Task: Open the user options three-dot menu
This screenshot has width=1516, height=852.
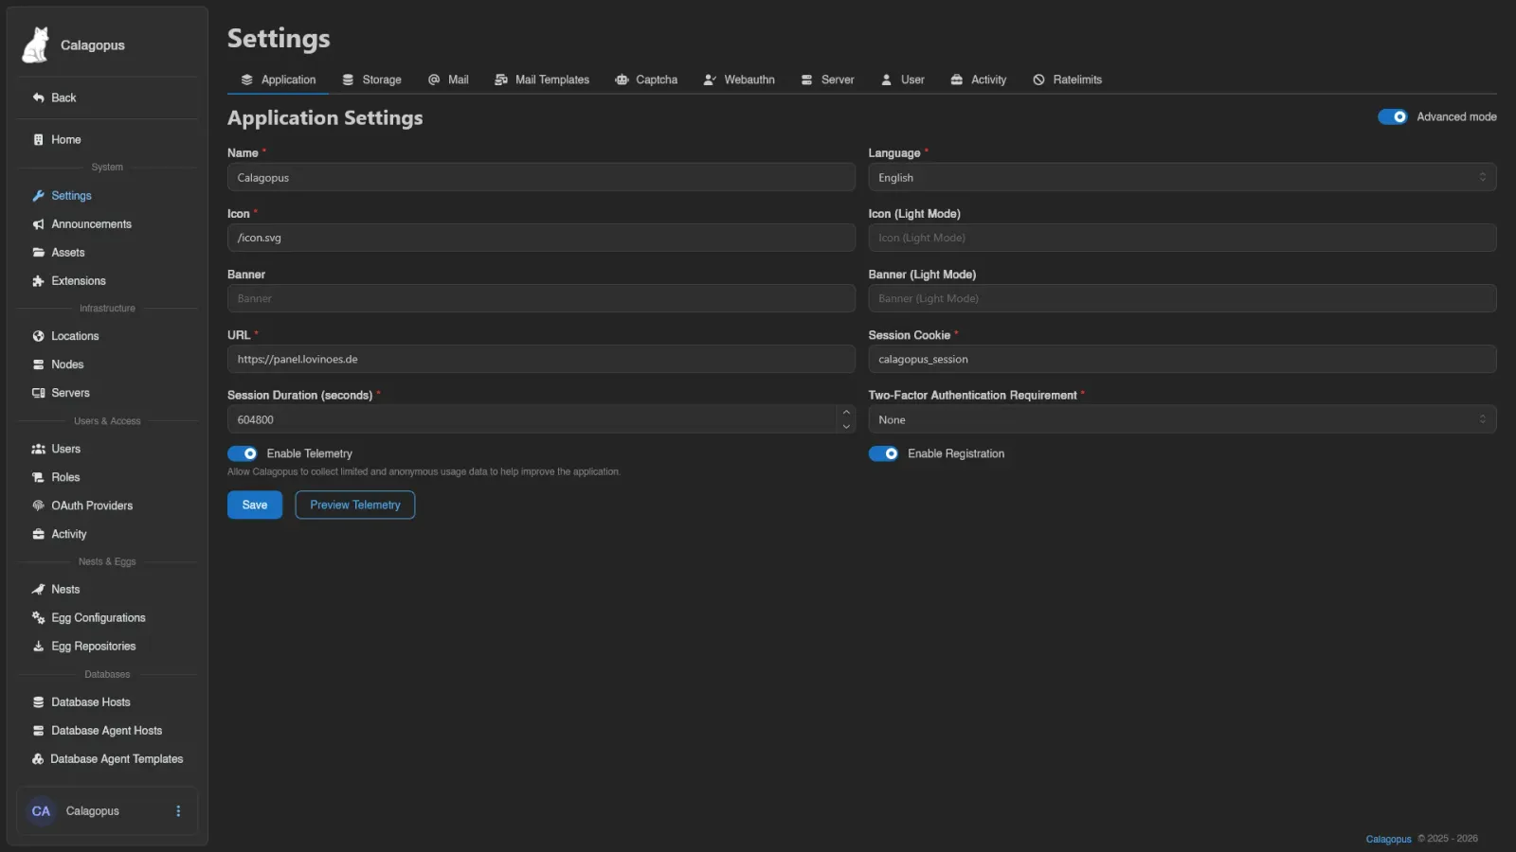Action: [178, 811]
